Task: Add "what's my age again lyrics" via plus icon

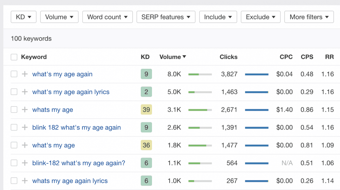Action: coord(25,92)
